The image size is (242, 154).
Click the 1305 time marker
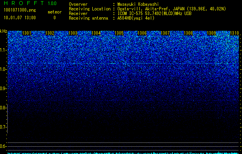(x=119, y=33)
